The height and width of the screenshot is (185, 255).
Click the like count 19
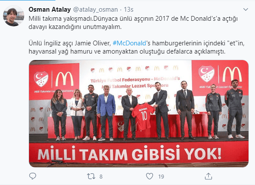tap(161, 176)
